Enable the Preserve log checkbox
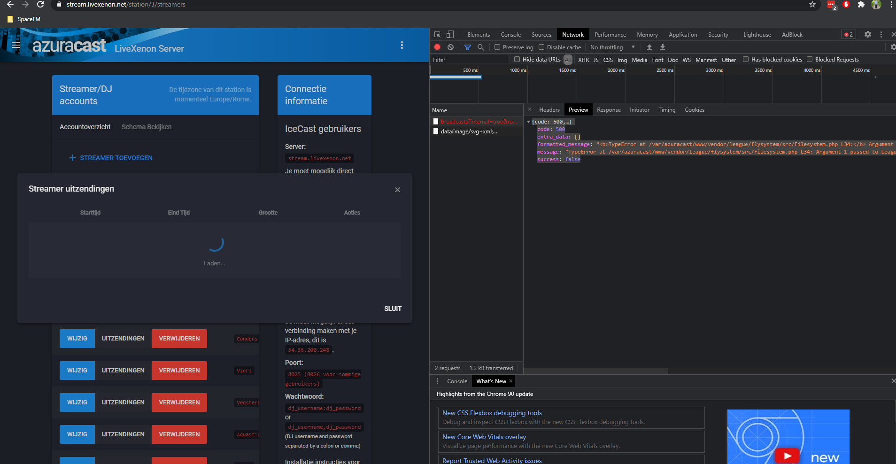896x464 pixels. point(497,47)
